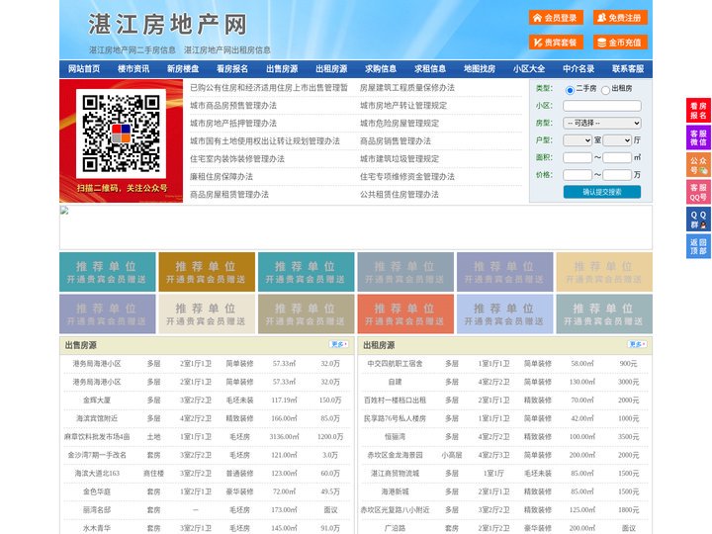Open the 会员登录 member login button
The image size is (712, 534).
(x=556, y=18)
